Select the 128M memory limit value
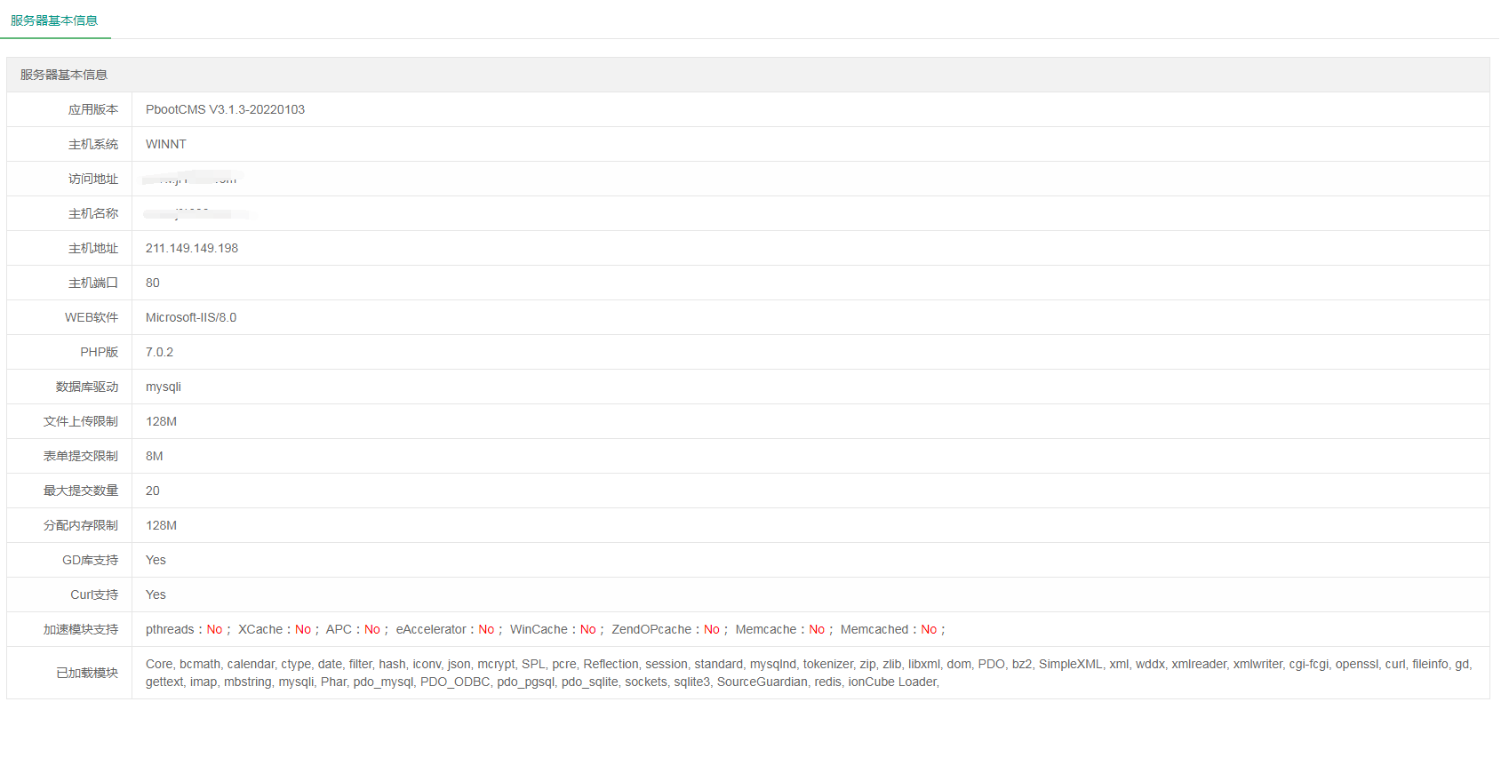 click(x=161, y=525)
